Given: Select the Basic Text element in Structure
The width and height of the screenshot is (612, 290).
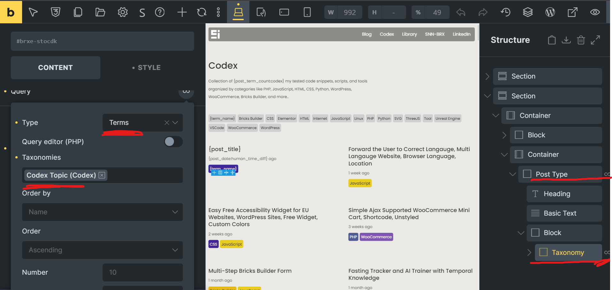Looking at the screenshot, I should (564, 213).
